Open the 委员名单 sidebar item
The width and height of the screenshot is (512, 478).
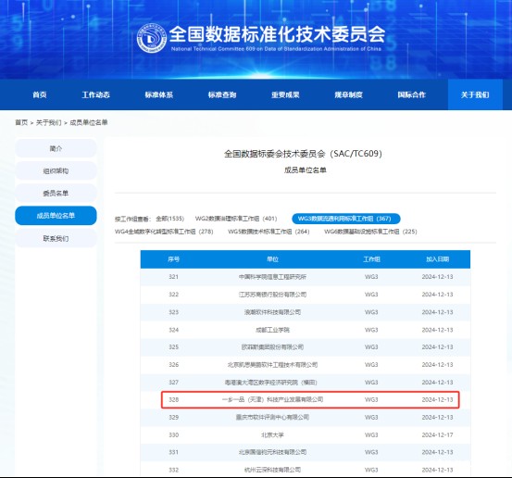pos(56,193)
